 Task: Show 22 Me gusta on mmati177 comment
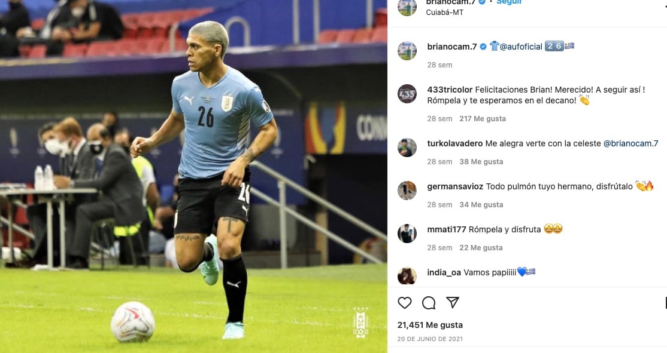(481, 248)
